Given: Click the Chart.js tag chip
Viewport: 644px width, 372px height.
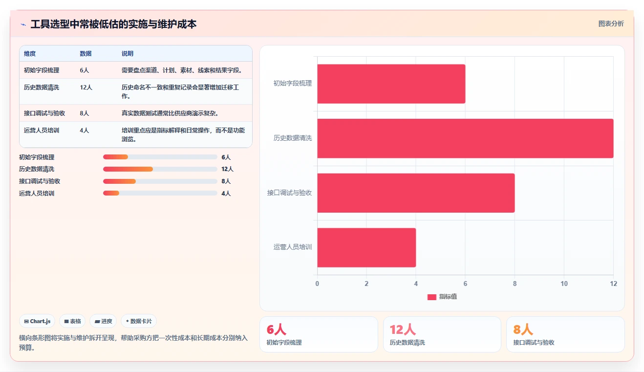Looking at the screenshot, I should coord(38,321).
